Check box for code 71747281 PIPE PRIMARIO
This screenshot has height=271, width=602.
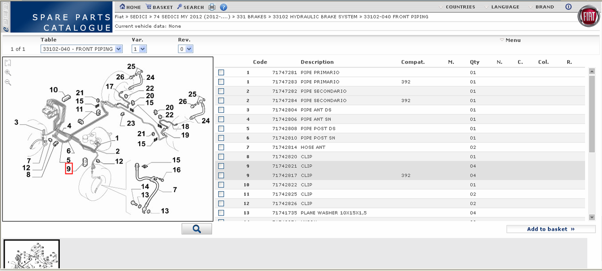tap(221, 72)
